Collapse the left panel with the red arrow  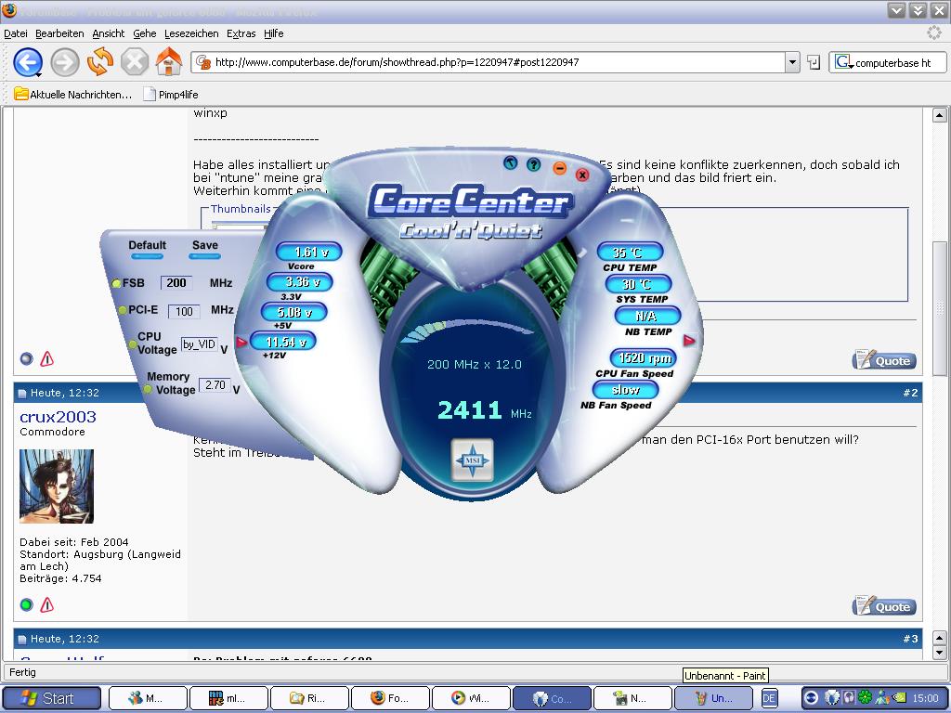241,343
